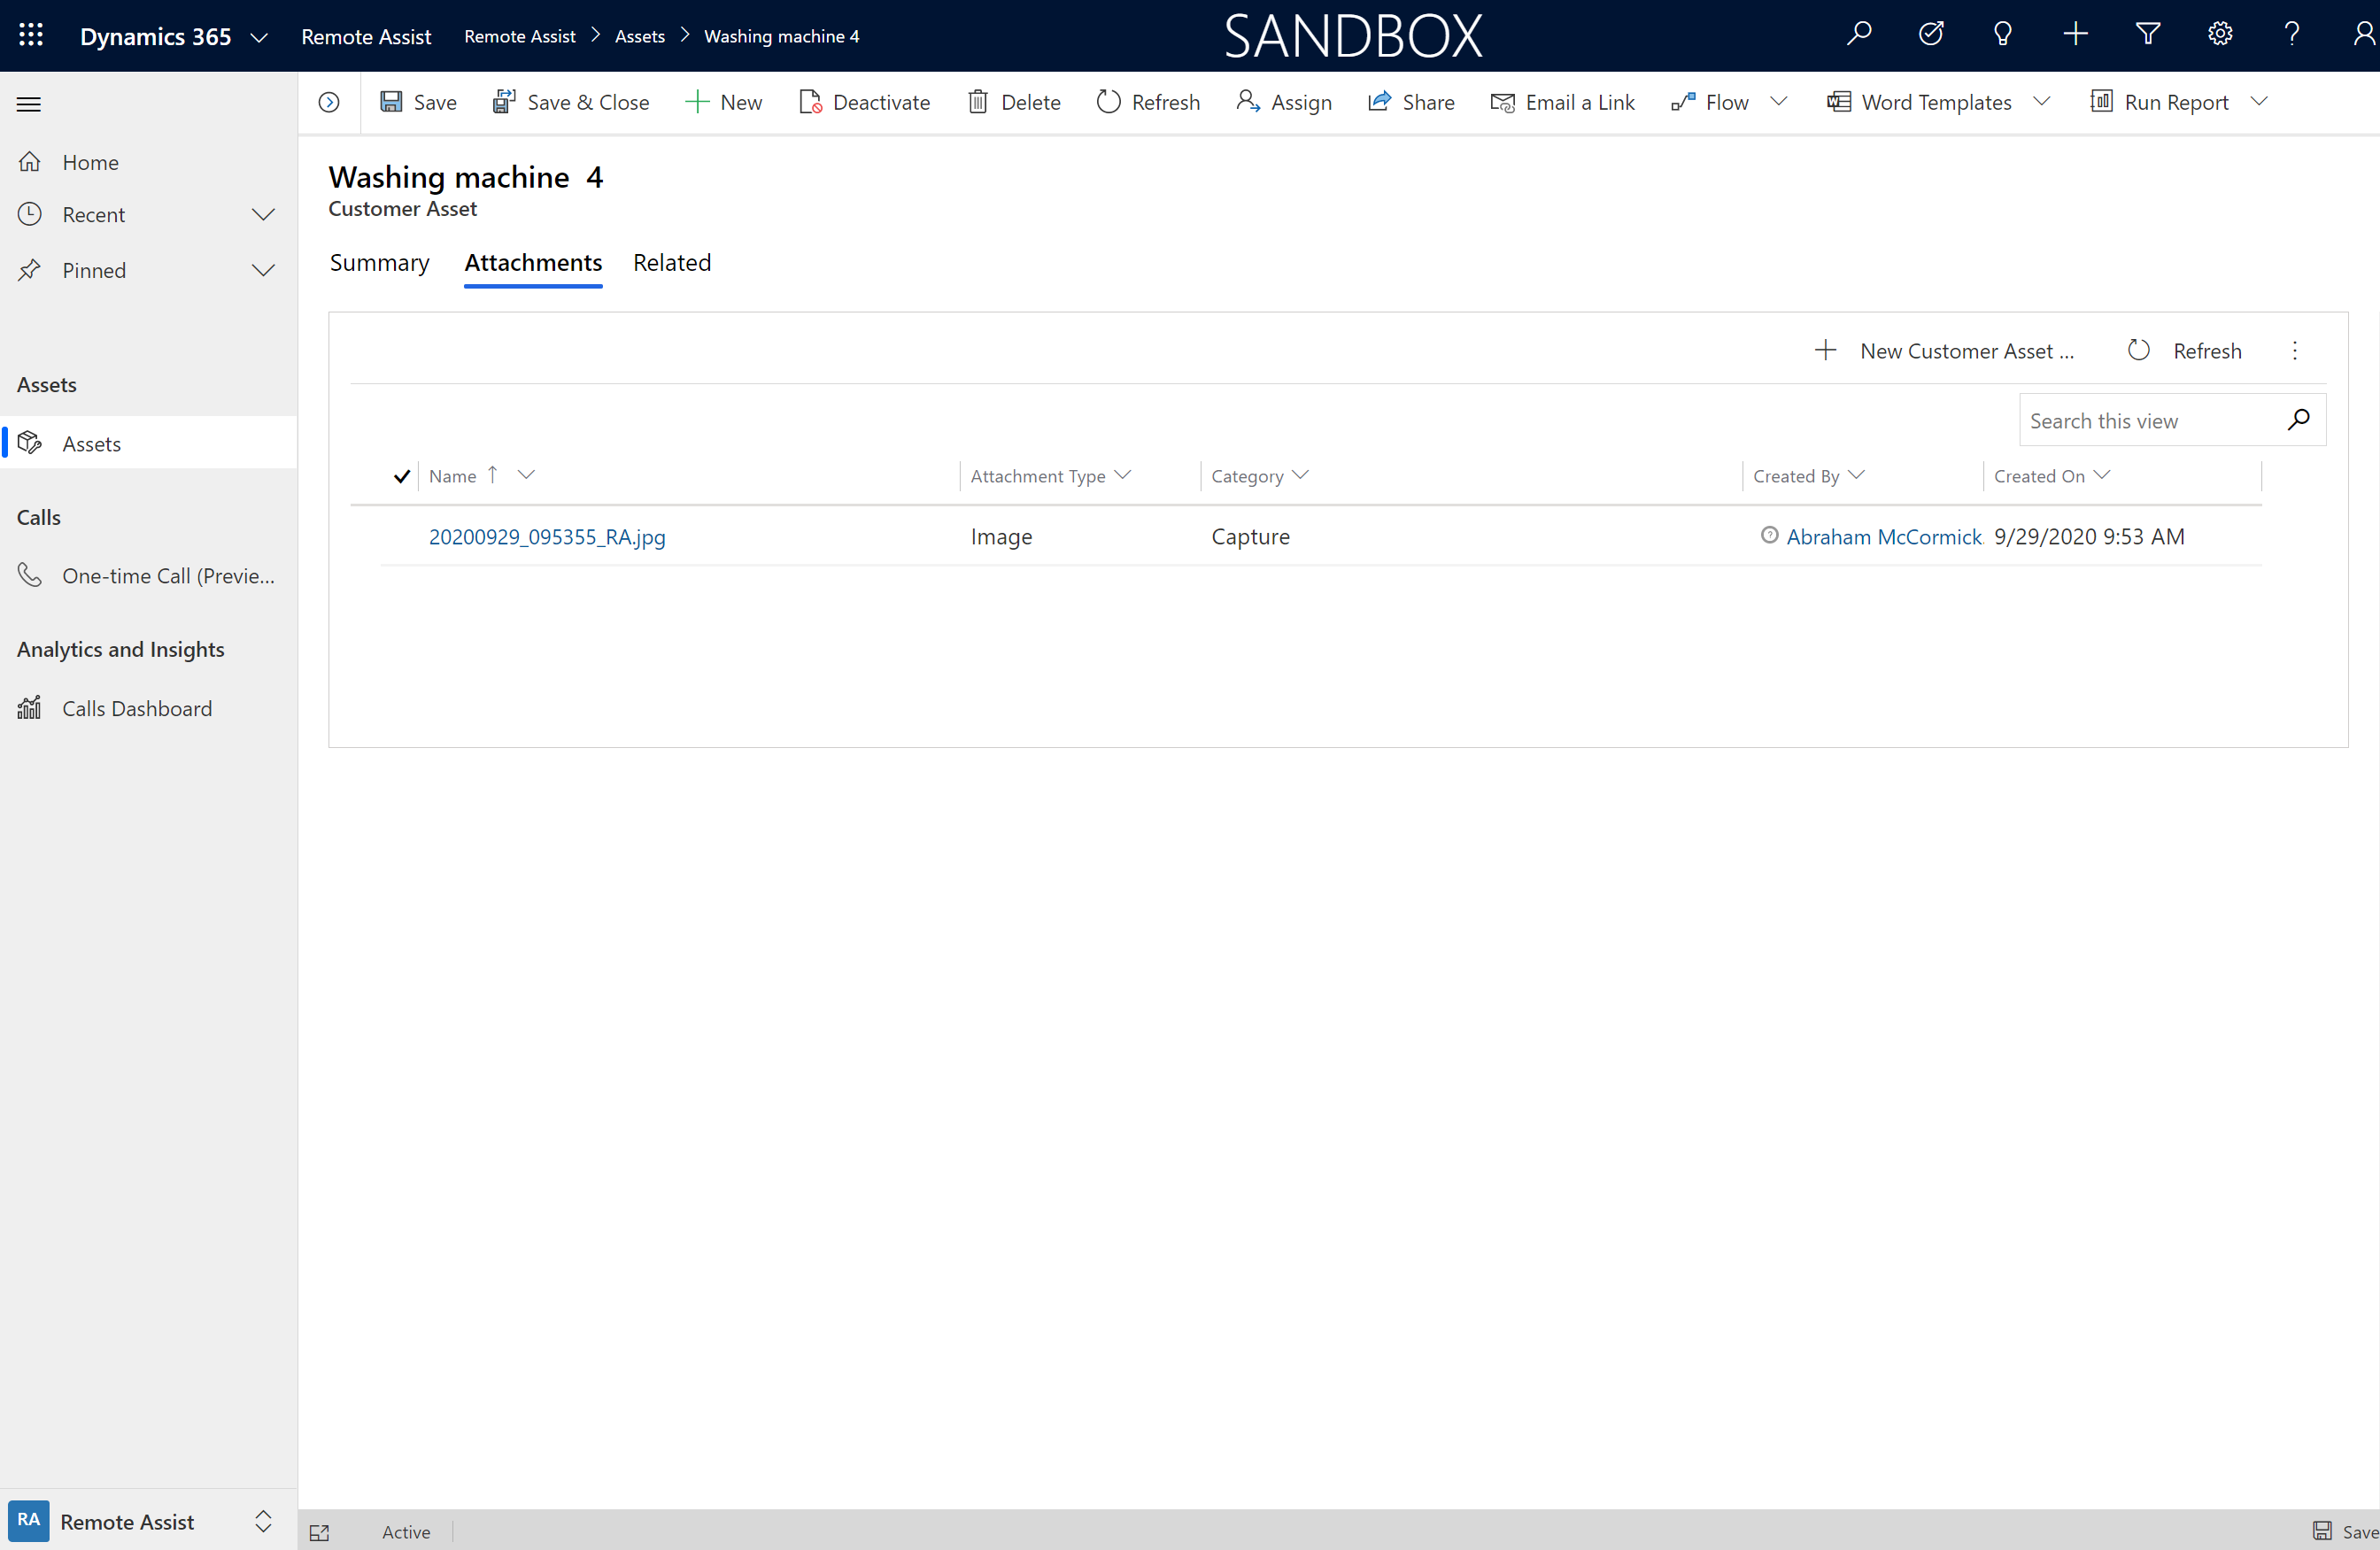Click the Deactivate icon button

pyautogui.click(x=807, y=103)
